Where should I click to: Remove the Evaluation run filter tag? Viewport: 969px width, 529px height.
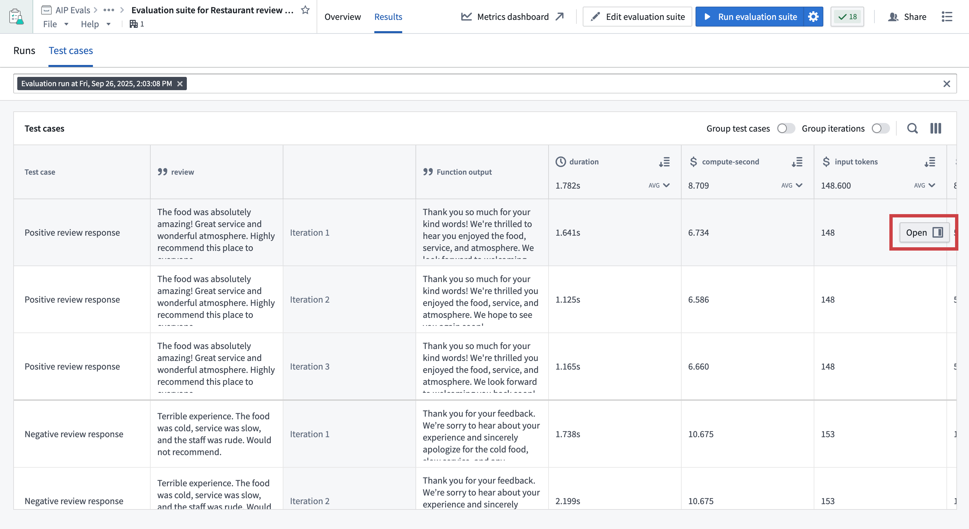pyautogui.click(x=180, y=84)
